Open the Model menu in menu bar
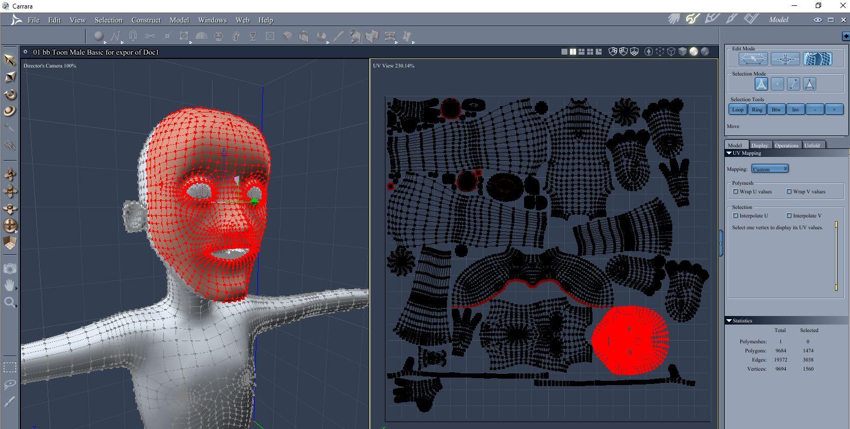The height and width of the screenshot is (429, 850). pyautogui.click(x=179, y=20)
